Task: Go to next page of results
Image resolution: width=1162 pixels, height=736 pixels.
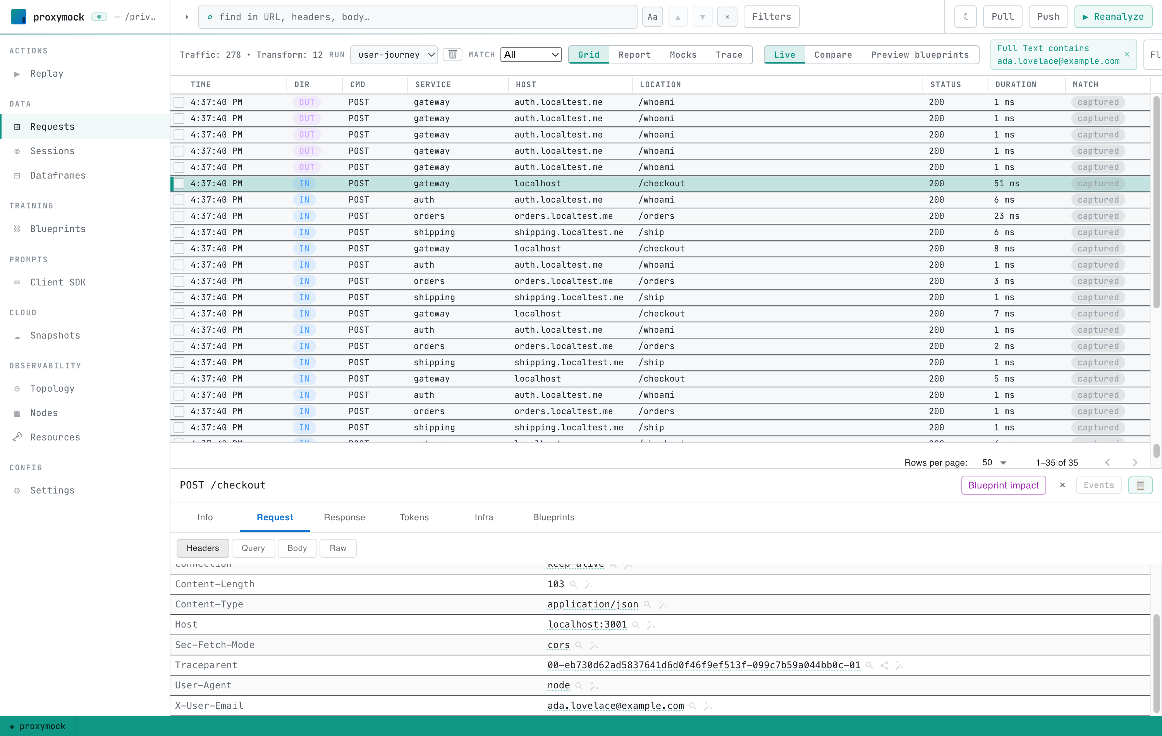Action: click(x=1135, y=463)
